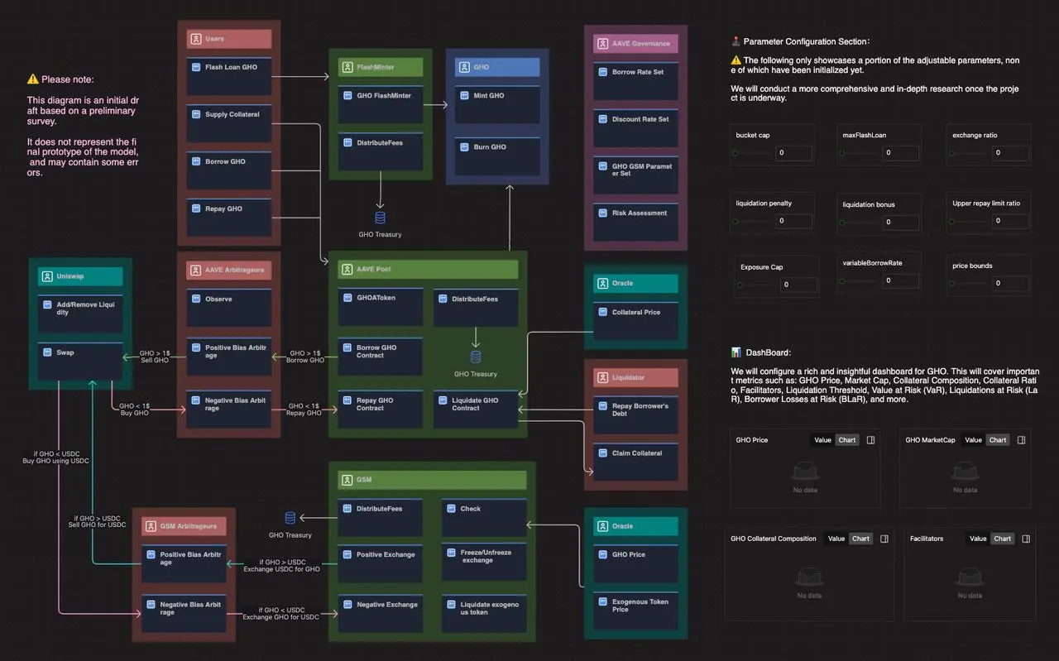Image resolution: width=1059 pixels, height=661 pixels.
Task: Switch GHO MarketCap widget to Chart view
Action: [x=998, y=440]
